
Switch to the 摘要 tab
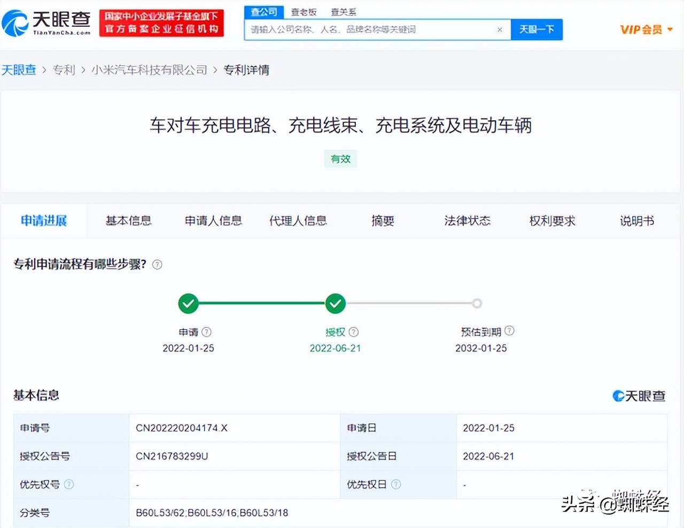click(383, 221)
